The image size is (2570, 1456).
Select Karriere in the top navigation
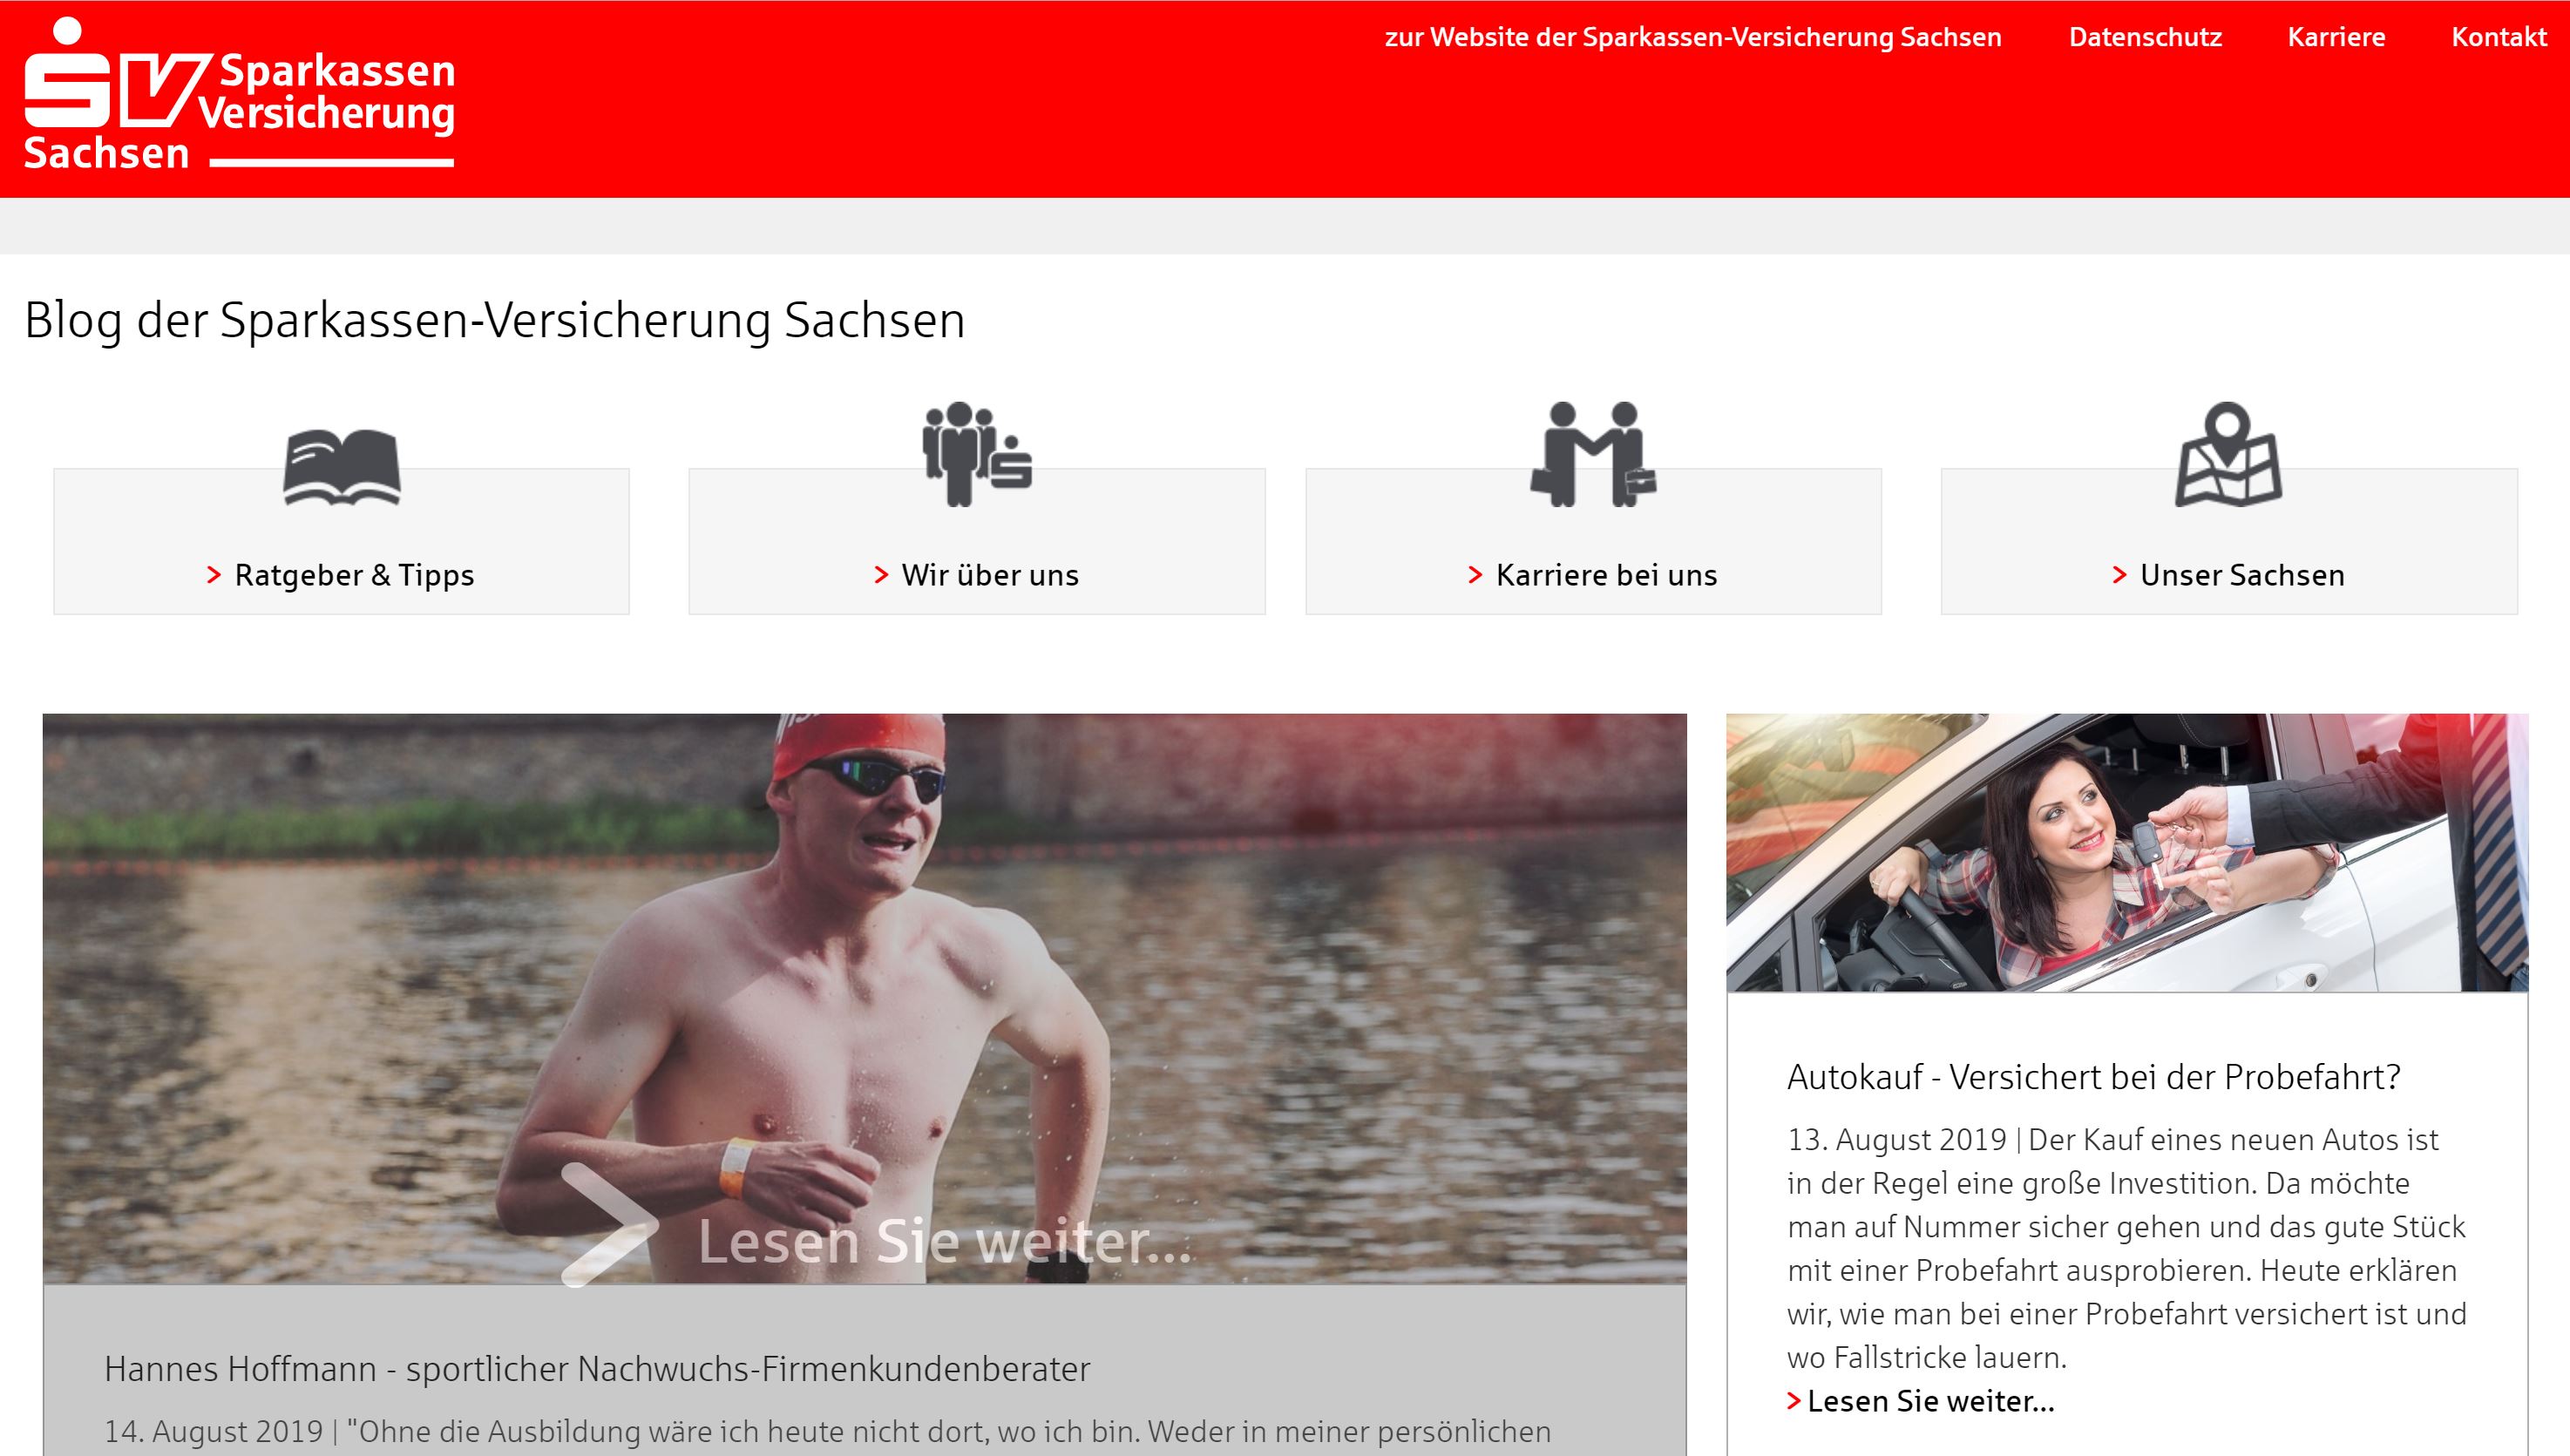(2336, 37)
